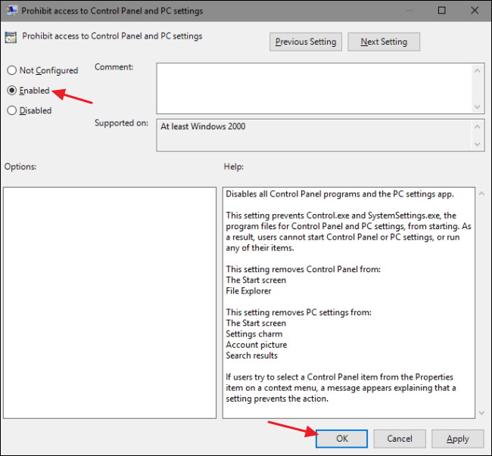492x456 pixels.
Task: Click inside the Comment text box
Action: tap(313, 88)
